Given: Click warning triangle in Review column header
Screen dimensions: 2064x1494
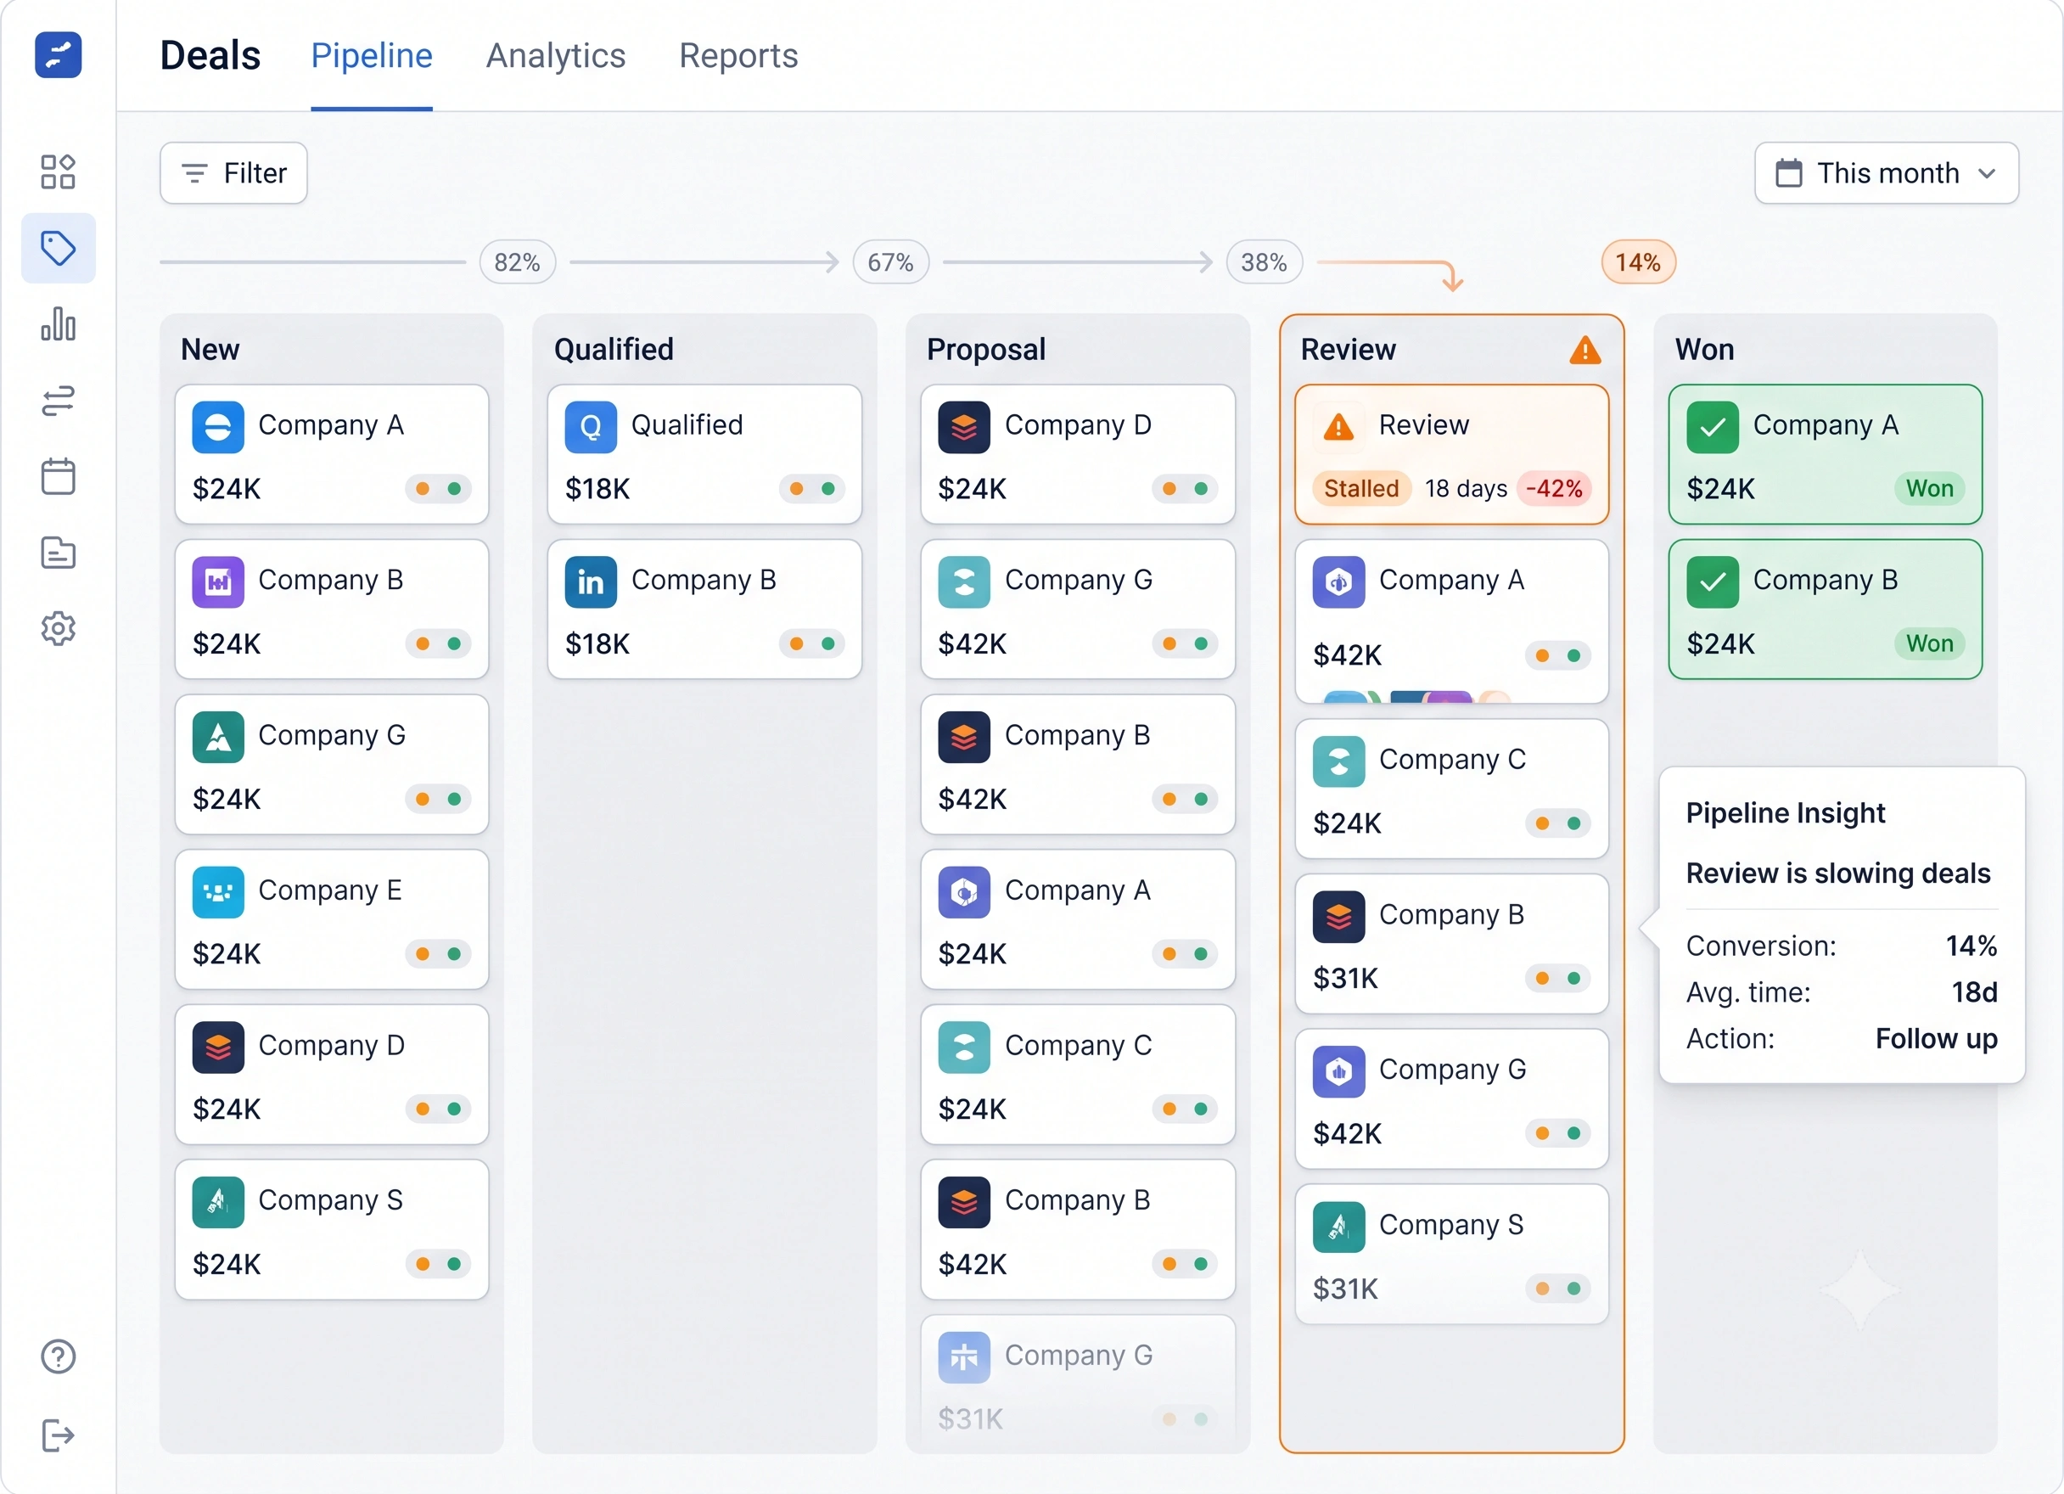Looking at the screenshot, I should point(1585,350).
